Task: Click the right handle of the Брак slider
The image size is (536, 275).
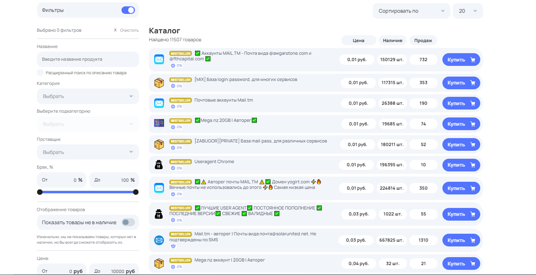Action: pyautogui.click(x=136, y=192)
